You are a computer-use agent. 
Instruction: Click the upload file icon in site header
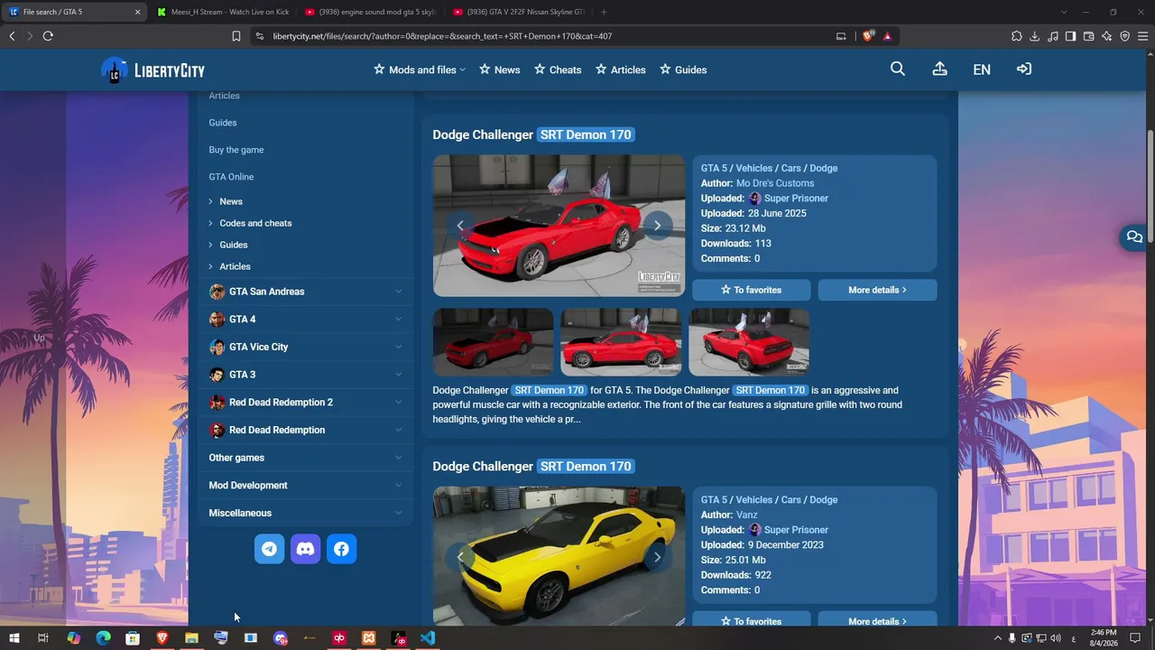pyautogui.click(x=939, y=69)
